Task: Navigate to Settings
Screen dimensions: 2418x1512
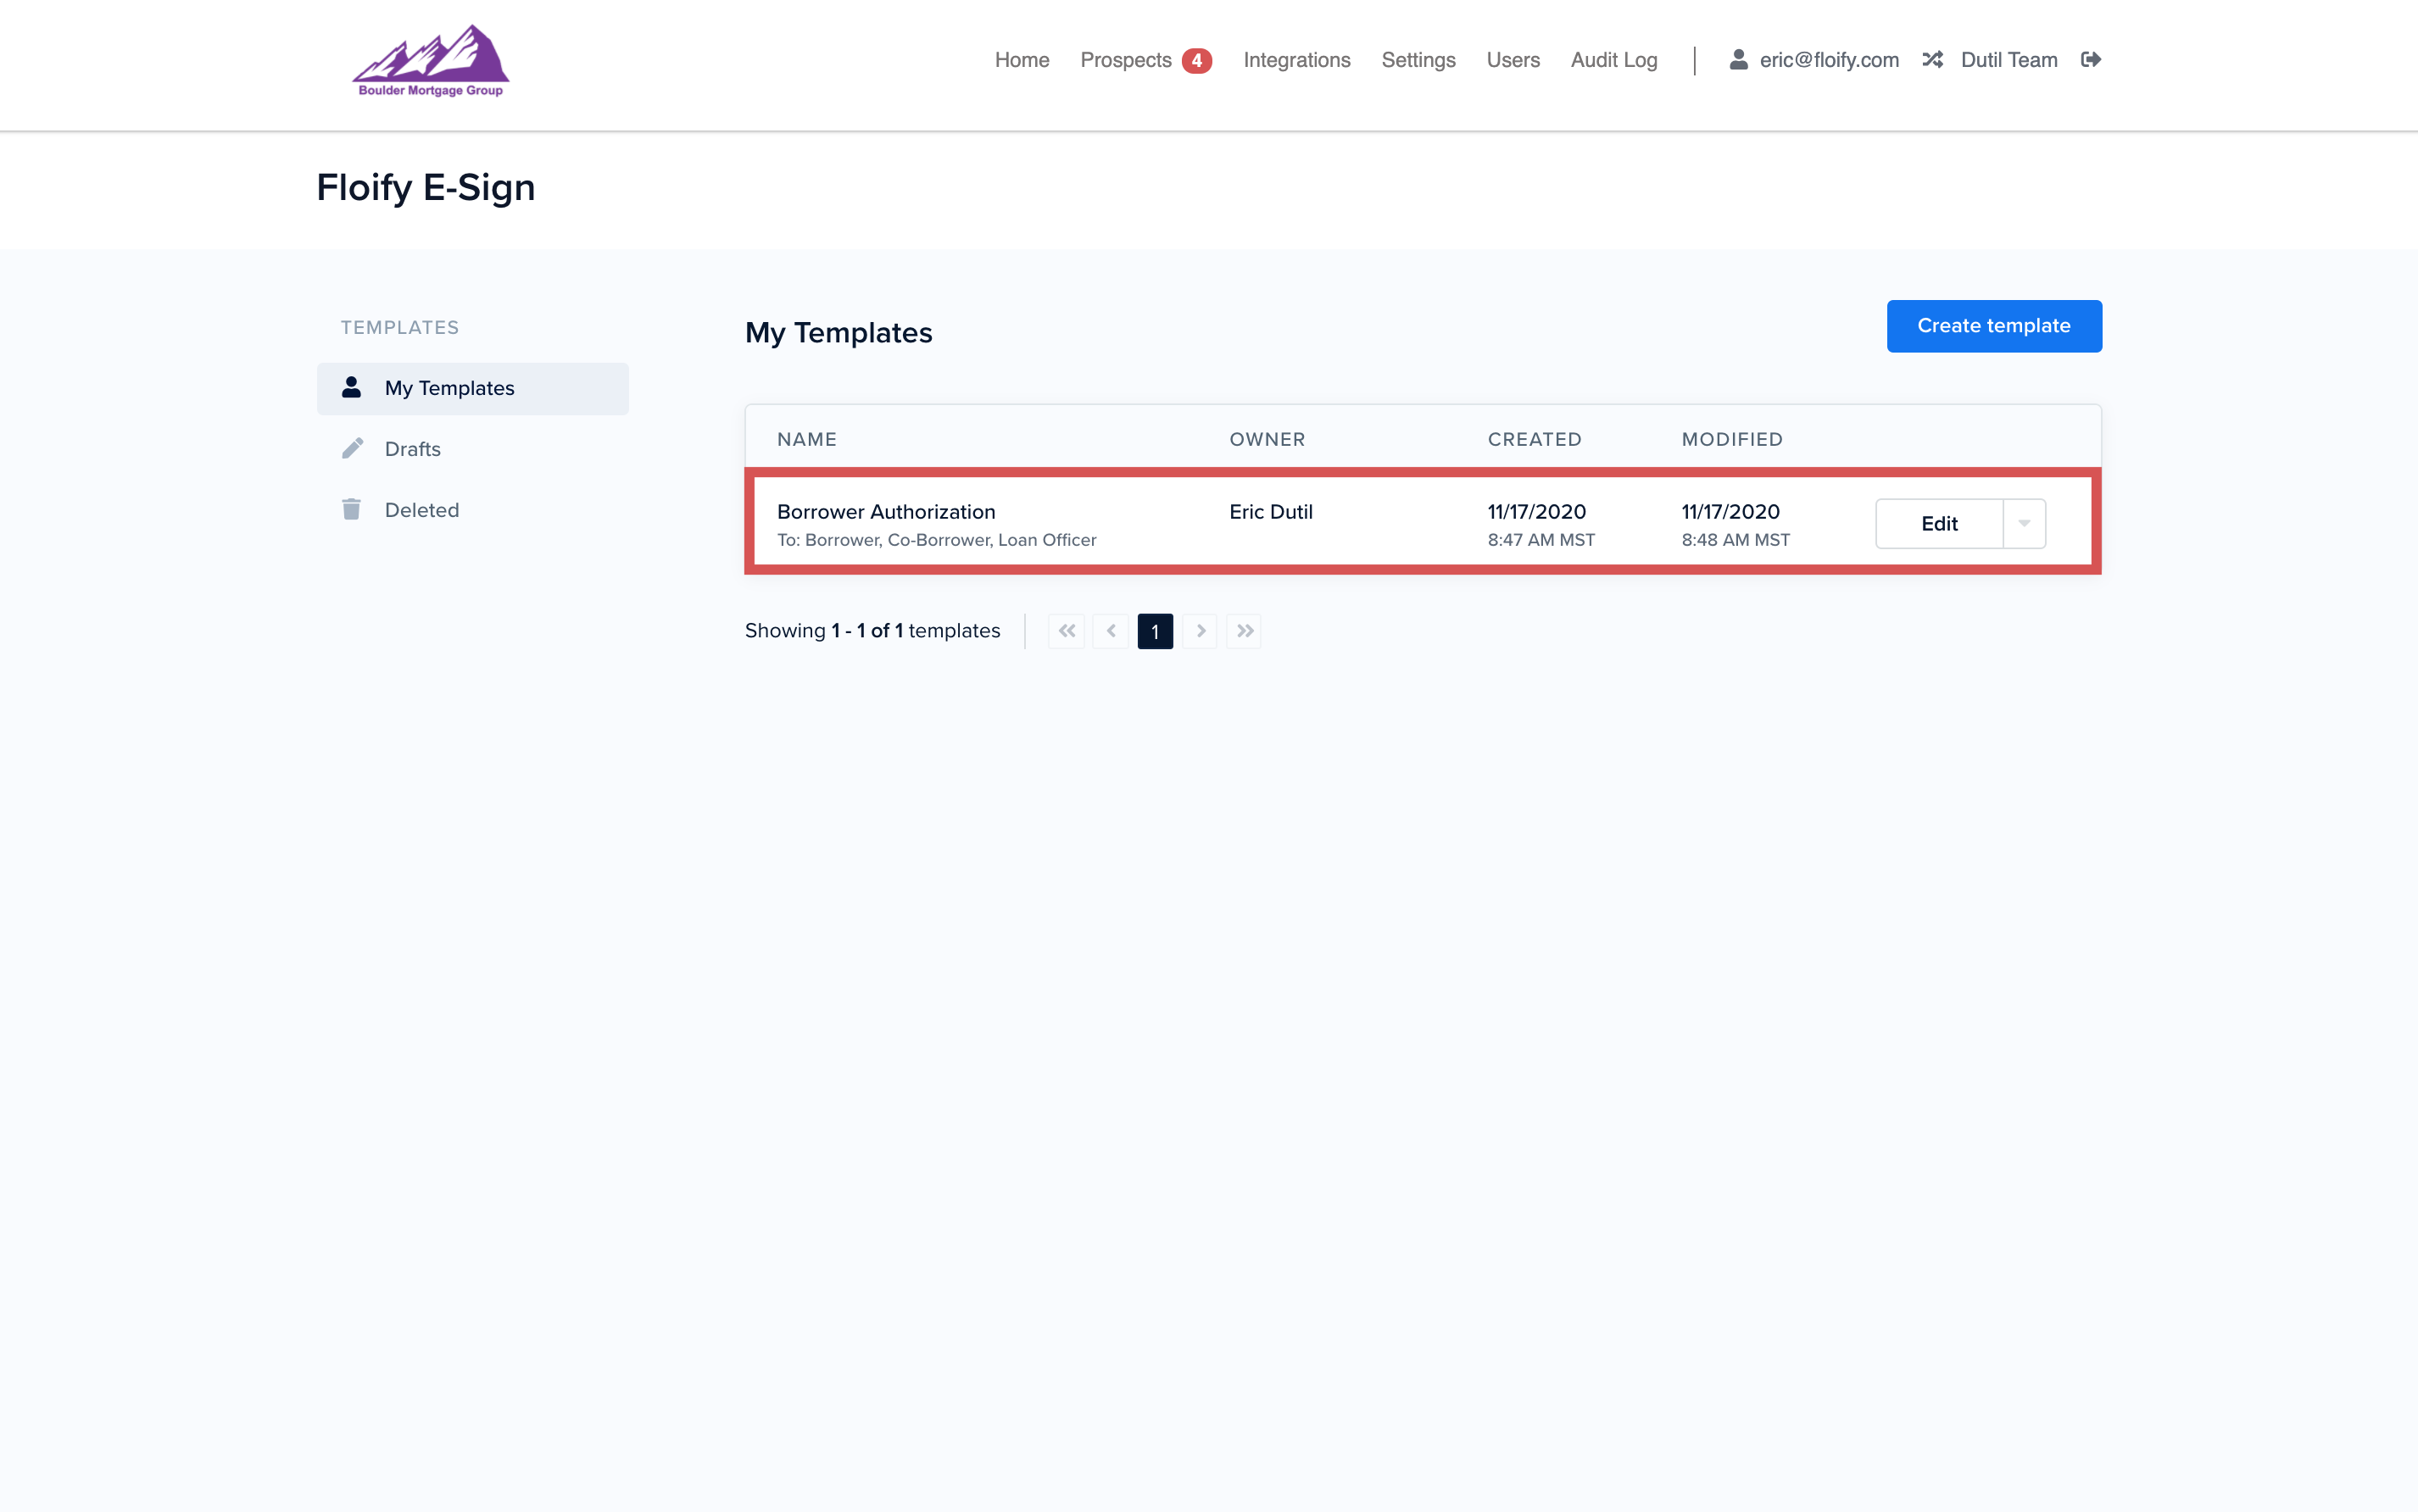Action: pyautogui.click(x=1418, y=60)
